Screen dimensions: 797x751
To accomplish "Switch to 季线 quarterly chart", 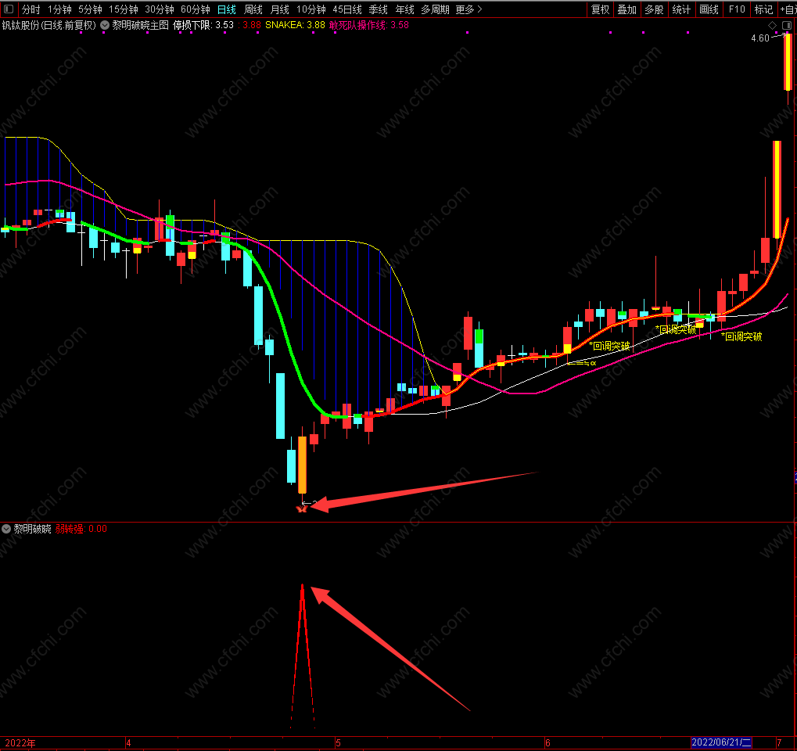I will point(379,9).
